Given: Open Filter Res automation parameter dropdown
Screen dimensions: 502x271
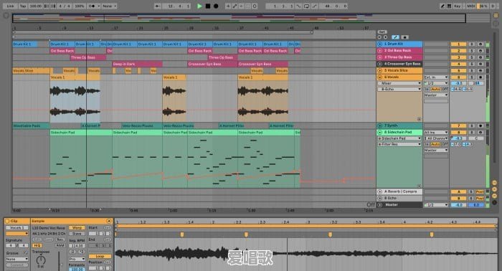Looking at the screenshot, I should point(399,144).
